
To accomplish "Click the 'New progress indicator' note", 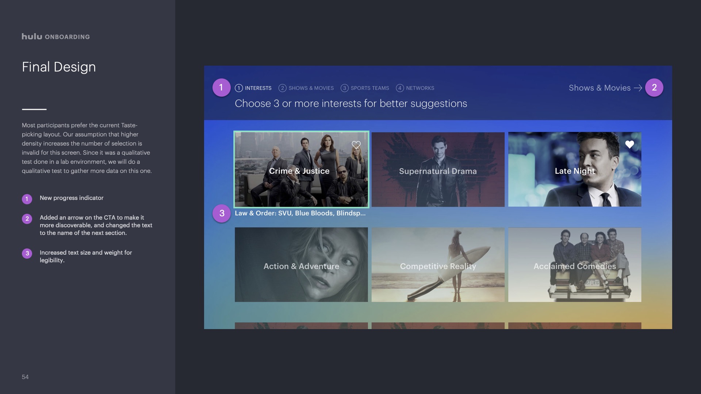I will 72,198.
